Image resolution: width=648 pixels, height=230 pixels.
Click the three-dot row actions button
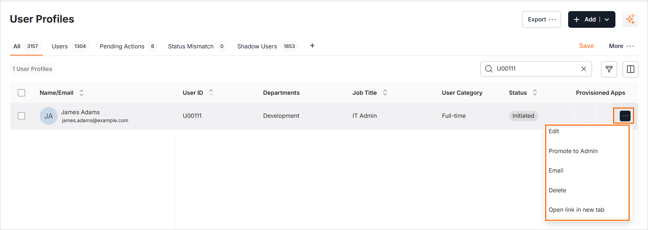(625, 116)
